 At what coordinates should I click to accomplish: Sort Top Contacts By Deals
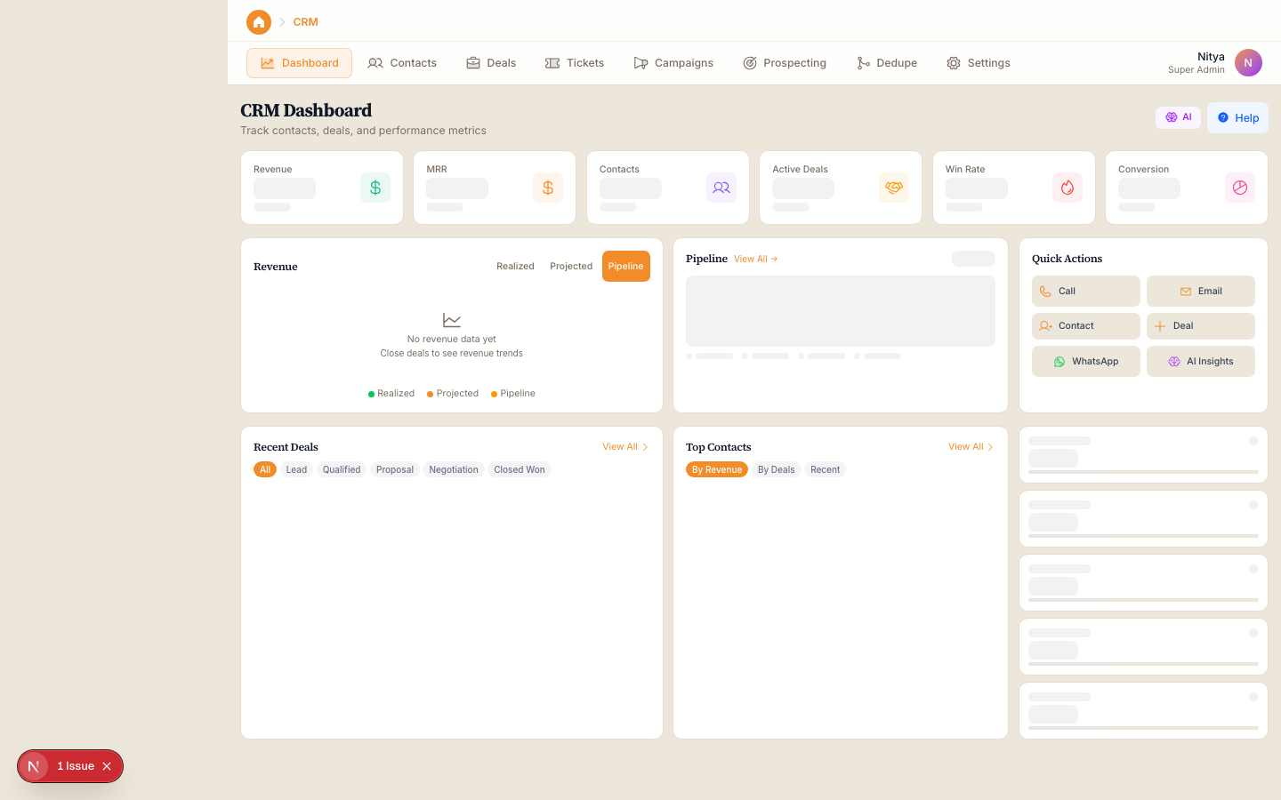pyautogui.click(x=776, y=470)
